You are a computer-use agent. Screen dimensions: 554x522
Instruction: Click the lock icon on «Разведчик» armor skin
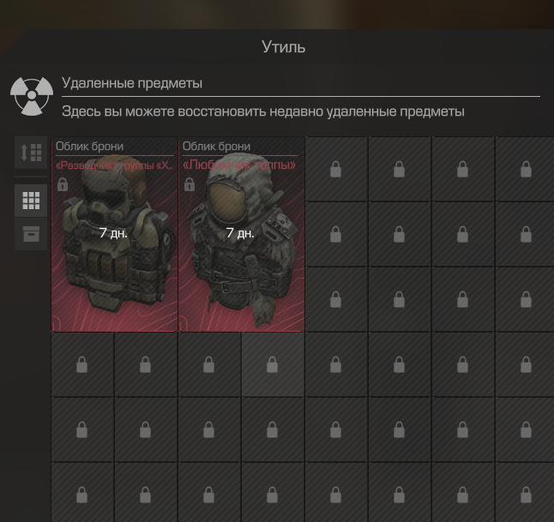(x=63, y=184)
